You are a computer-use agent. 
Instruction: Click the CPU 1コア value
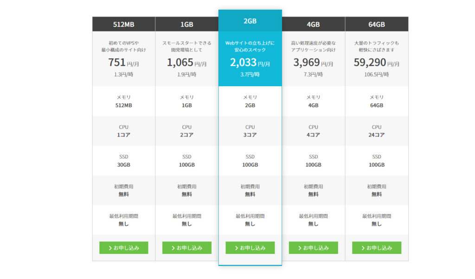coord(123,135)
